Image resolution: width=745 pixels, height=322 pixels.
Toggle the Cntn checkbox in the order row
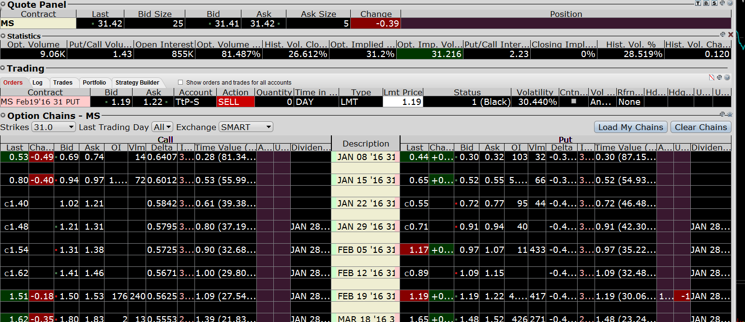(x=574, y=102)
